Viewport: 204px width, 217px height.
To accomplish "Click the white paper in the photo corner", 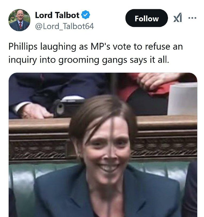I will point(182,99).
